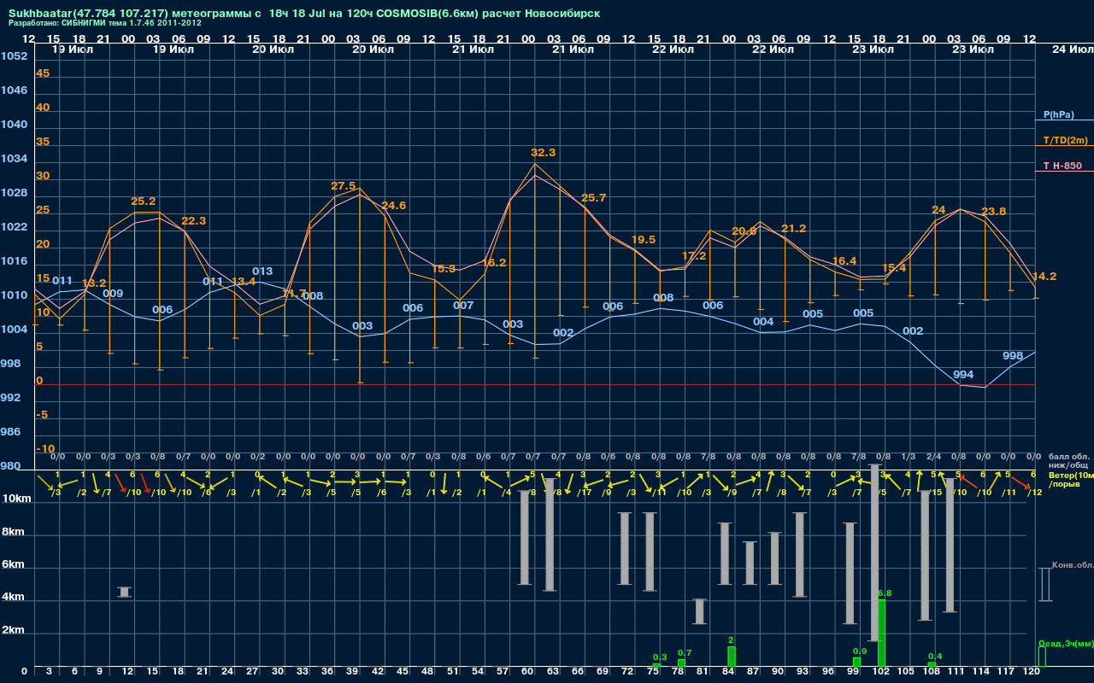
Task: Click the 009 pressure label
Action: tap(113, 294)
